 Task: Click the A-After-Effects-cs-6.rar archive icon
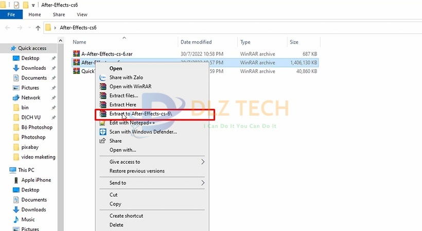pyautogui.click(x=77, y=54)
